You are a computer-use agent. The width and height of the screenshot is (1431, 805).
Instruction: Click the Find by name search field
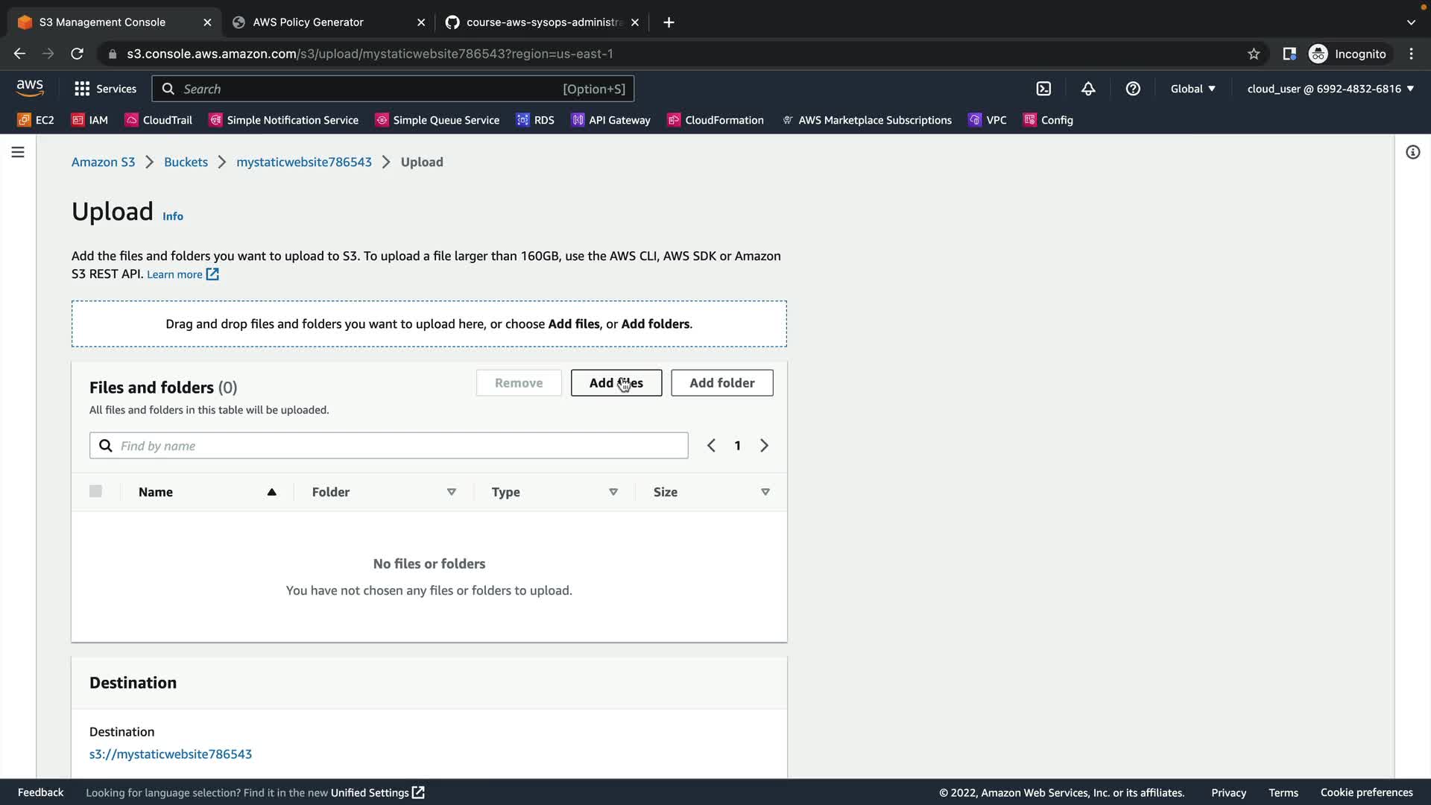coord(401,446)
